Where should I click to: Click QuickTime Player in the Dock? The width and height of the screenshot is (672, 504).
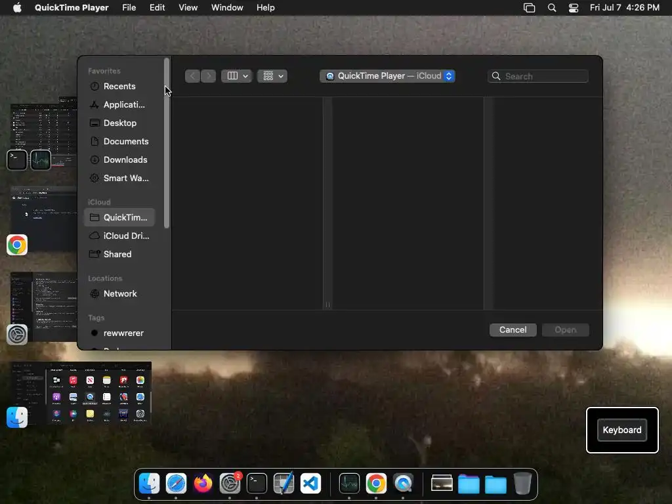[x=404, y=484]
